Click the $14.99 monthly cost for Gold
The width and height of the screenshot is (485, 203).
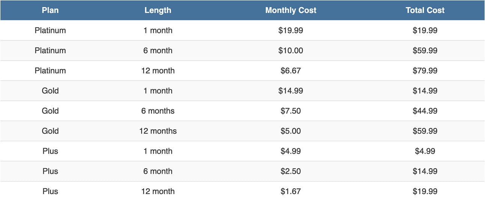coord(291,91)
